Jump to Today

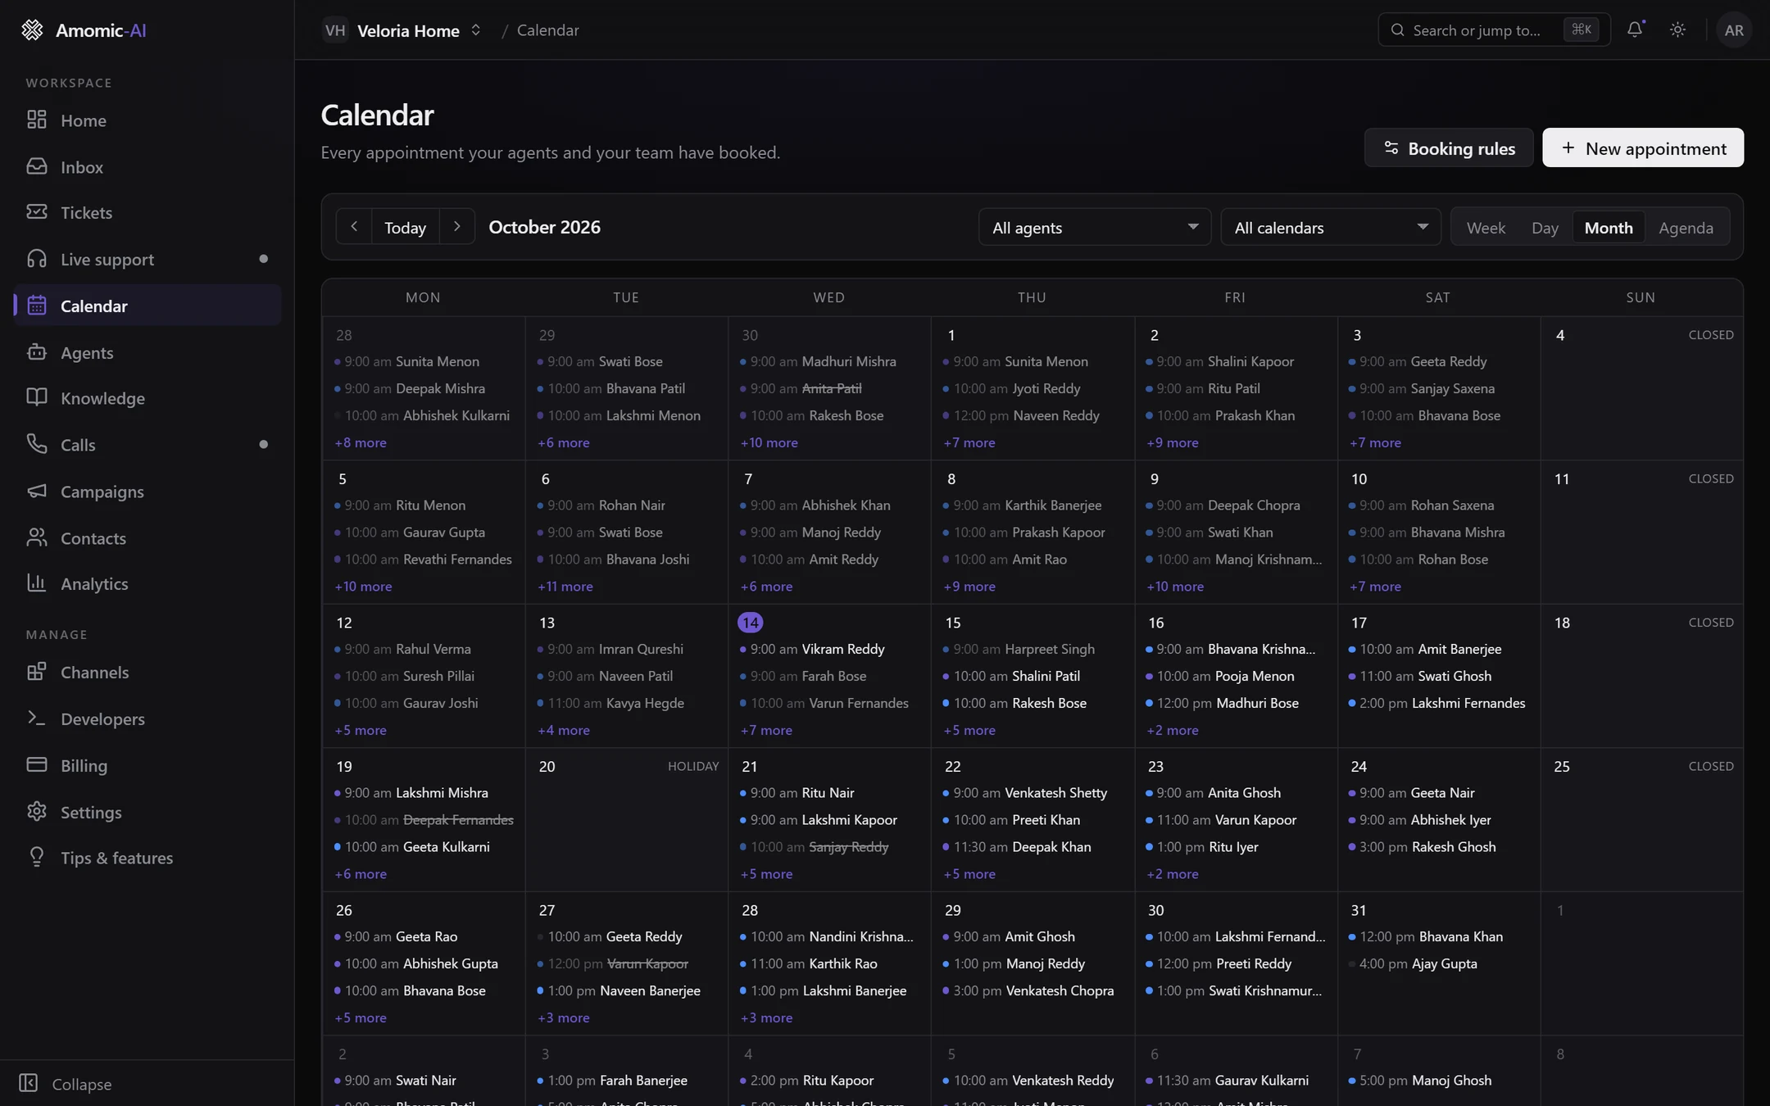click(405, 227)
